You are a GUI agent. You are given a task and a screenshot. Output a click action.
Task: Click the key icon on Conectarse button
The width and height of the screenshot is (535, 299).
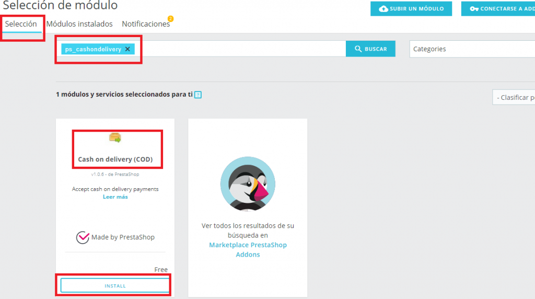pos(474,9)
